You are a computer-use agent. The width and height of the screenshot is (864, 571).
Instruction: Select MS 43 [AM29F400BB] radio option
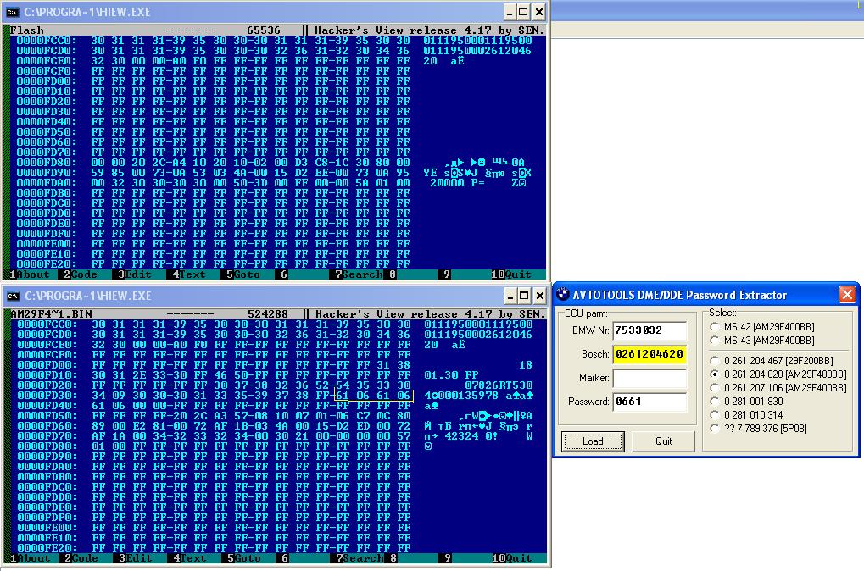click(762, 341)
